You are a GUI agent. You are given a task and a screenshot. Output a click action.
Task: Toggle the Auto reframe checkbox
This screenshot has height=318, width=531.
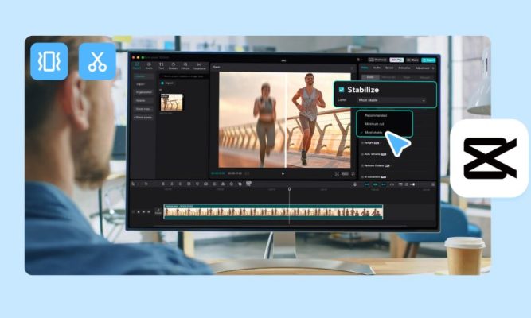pos(363,153)
